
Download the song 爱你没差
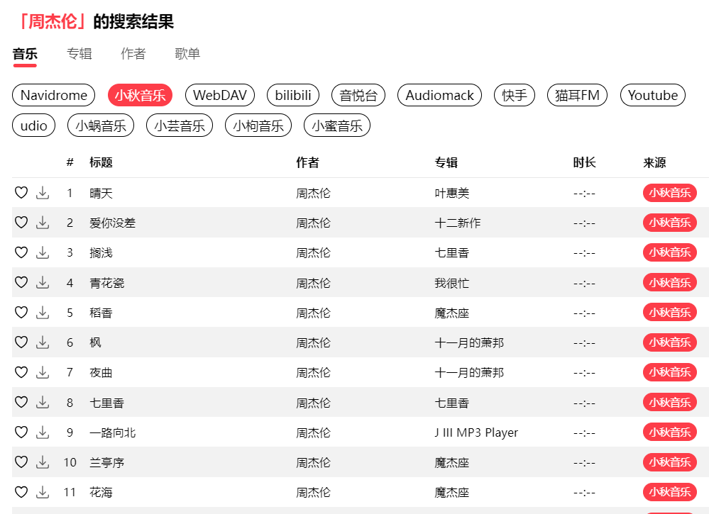click(x=43, y=223)
